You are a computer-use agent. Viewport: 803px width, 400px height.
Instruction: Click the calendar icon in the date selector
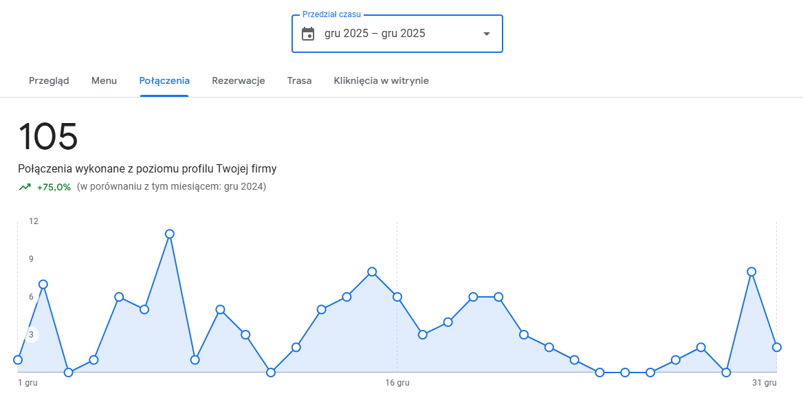click(x=308, y=34)
